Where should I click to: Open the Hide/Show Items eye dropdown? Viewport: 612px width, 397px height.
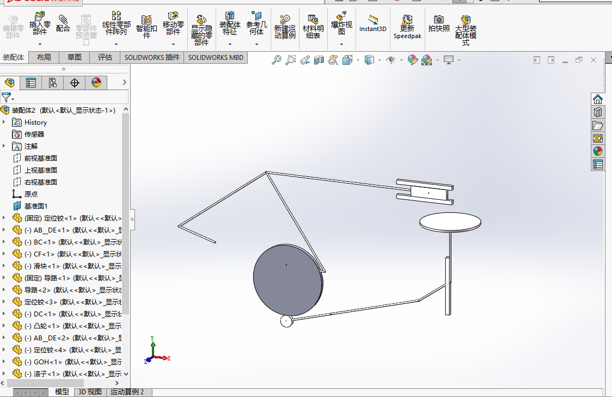tap(401, 60)
